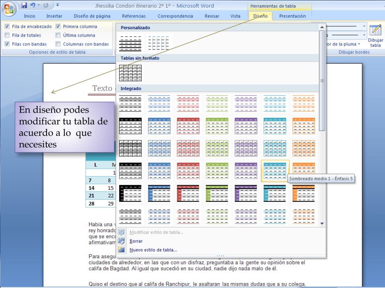Open the Quick Access toolbar customize dropdown
The width and height of the screenshot is (385, 288).
click(x=58, y=5)
